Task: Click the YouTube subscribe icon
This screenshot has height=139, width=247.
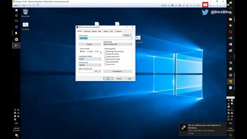Action: (x=205, y=5)
